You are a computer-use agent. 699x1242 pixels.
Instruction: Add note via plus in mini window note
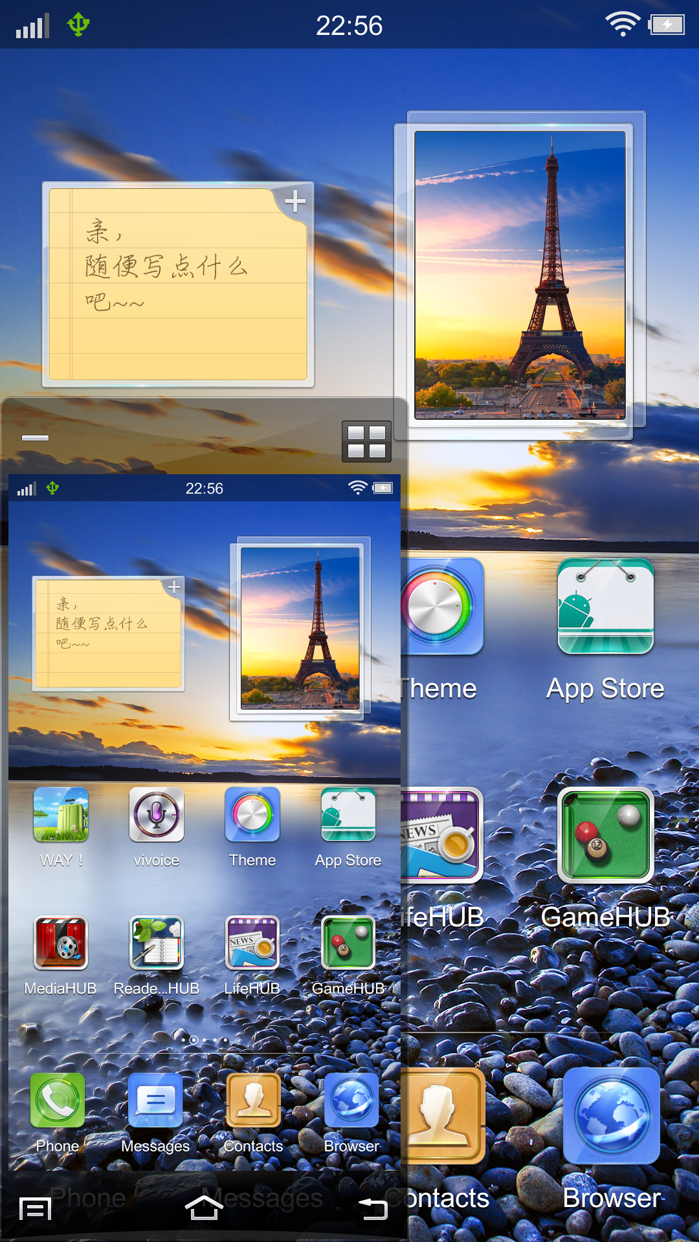pyautogui.click(x=174, y=587)
